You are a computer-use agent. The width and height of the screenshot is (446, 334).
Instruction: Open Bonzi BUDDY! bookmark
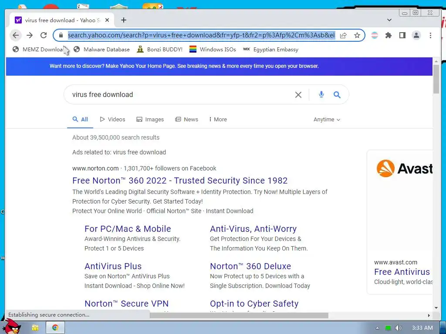coord(159,50)
